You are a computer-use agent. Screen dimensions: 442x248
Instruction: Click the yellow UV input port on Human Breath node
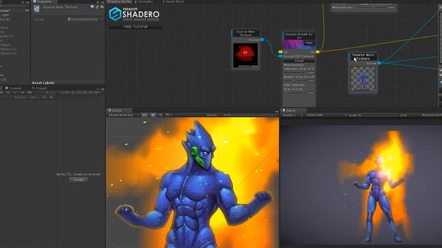tap(280, 52)
